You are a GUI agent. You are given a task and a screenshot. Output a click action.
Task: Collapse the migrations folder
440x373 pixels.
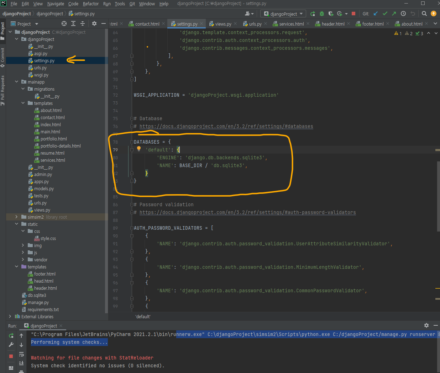(x=23, y=89)
